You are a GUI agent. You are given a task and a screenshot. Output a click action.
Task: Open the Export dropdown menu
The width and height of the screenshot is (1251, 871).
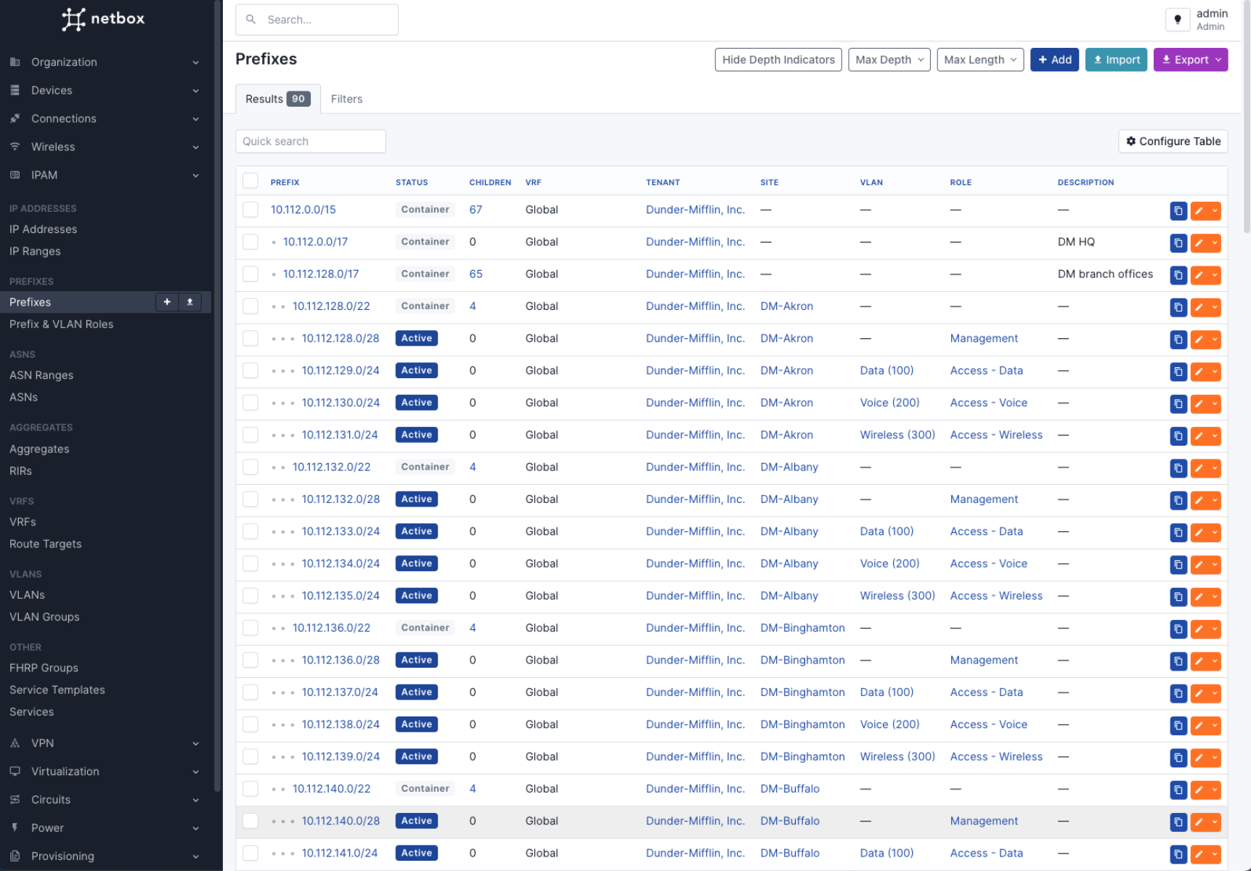click(x=1190, y=60)
